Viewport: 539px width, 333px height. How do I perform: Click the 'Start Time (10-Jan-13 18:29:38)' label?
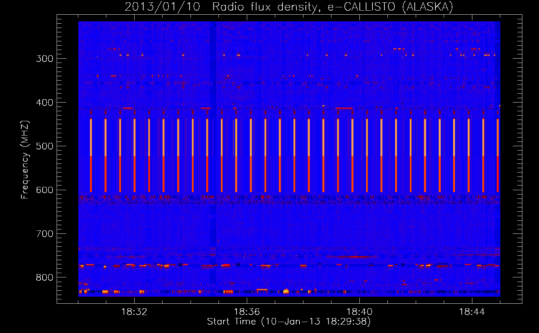tap(289, 322)
